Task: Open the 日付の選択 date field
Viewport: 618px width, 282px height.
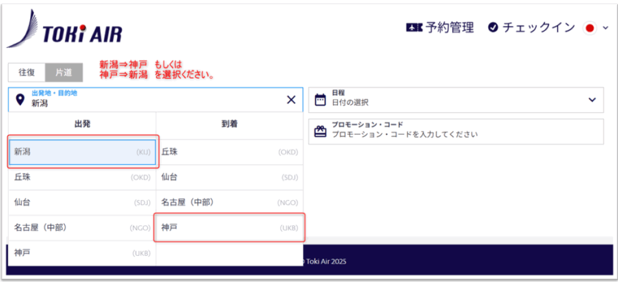Action: pyautogui.click(x=456, y=100)
